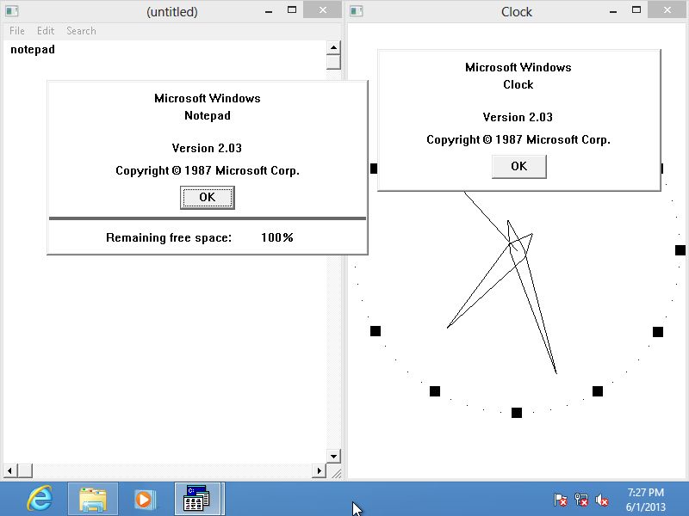Viewport: 689px width, 516px height.
Task: Click 'Remaining free space:' label in Notepad dialog
Action: click(169, 238)
